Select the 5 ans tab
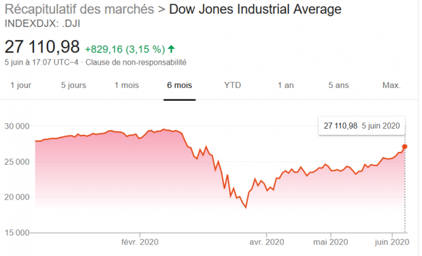The image size is (422, 256). tap(338, 85)
